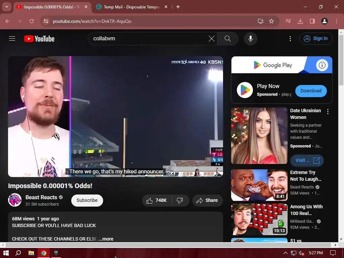Open a new browser tab
This screenshot has height=258, width=344.
tap(178, 7)
